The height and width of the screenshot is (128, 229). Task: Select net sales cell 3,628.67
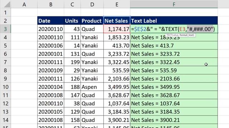click(x=117, y=95)
